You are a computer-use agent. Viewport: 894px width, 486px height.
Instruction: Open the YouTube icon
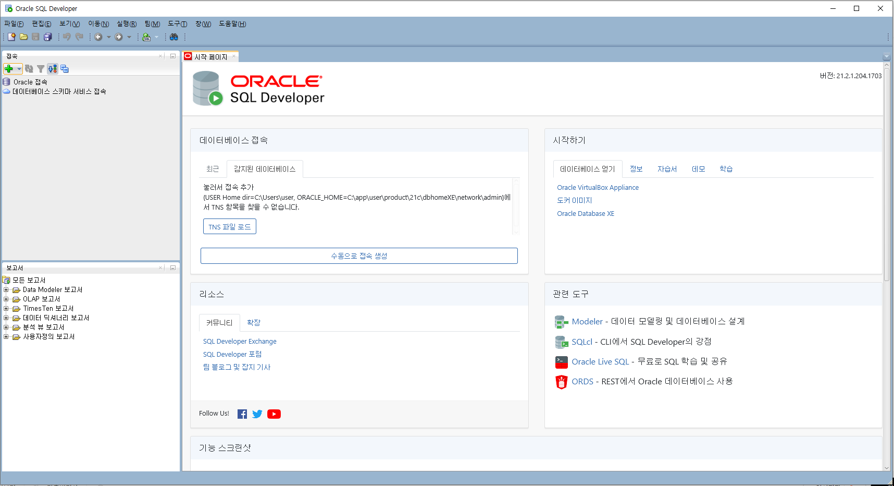[274, 414]
